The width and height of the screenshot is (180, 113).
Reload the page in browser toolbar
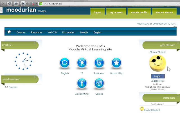[x=10, y=4]
